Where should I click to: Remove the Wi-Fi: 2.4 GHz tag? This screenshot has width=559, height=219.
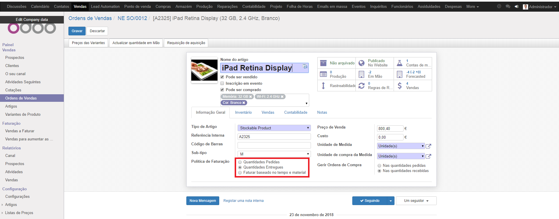pos(282,97)
